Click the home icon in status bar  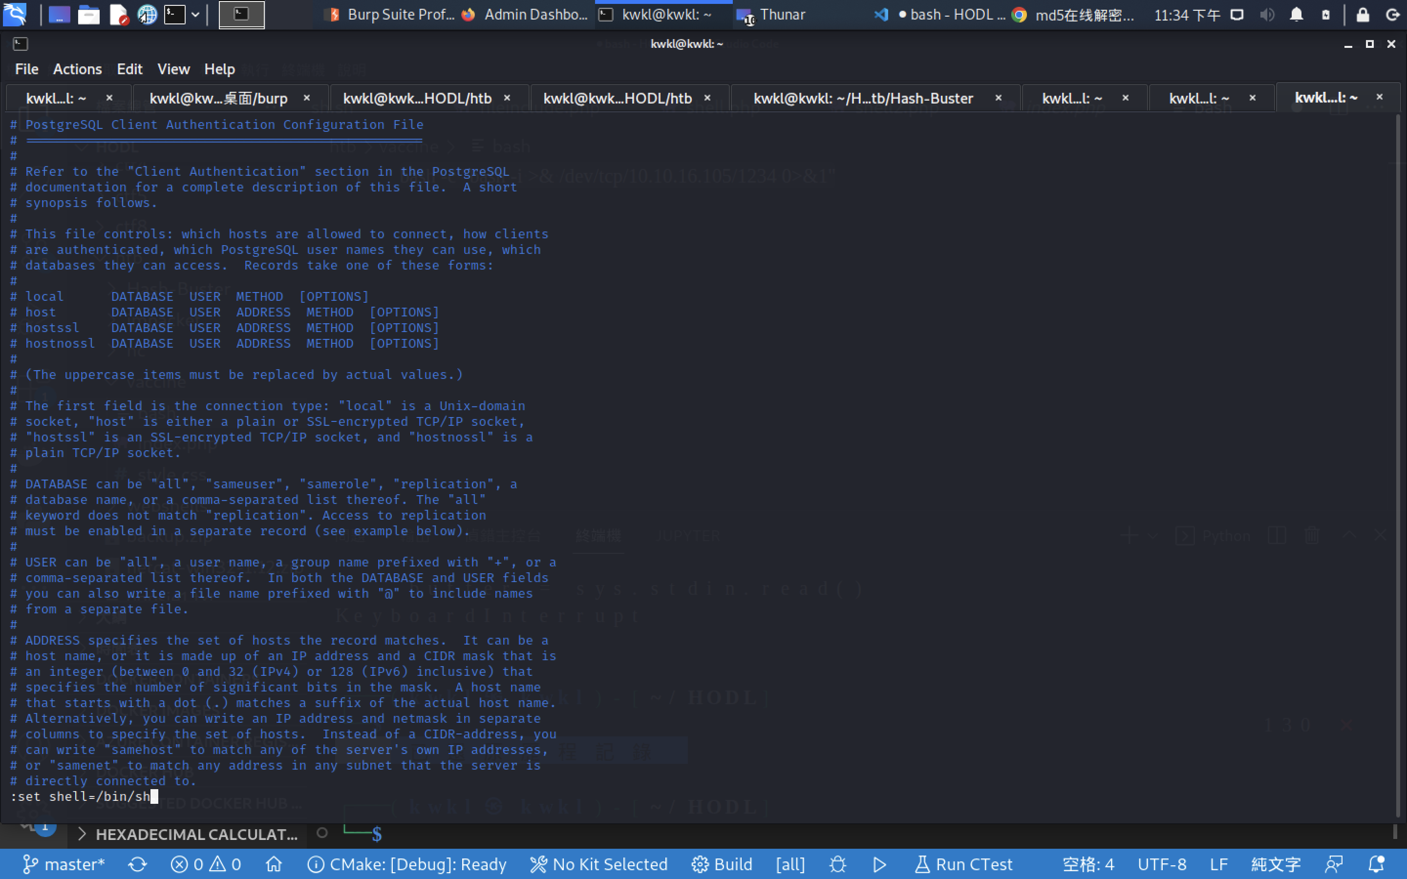coord(273,864)
